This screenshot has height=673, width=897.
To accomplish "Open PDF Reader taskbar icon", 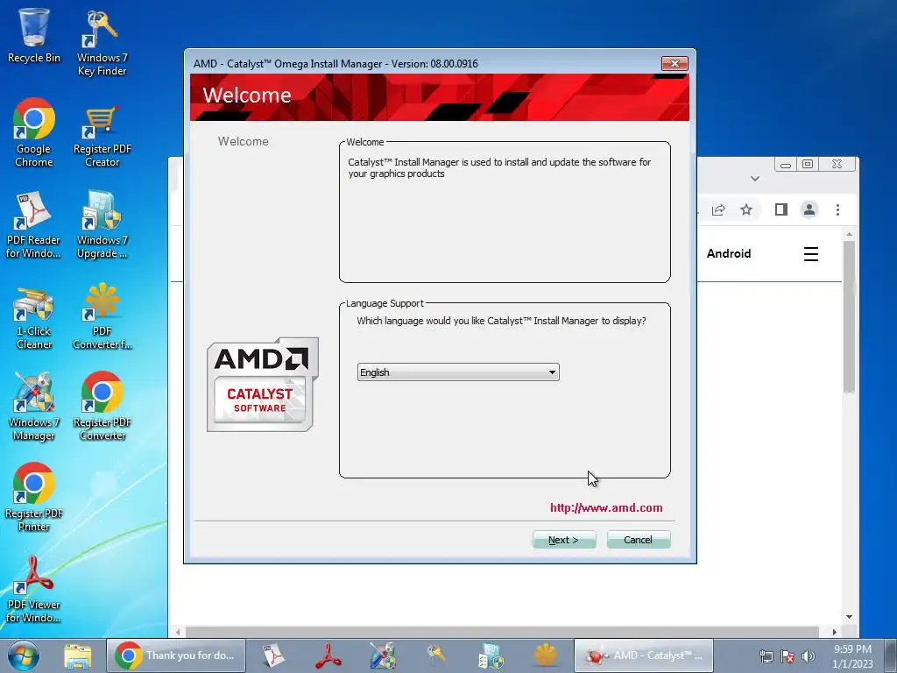I will (x=274, y=655).
